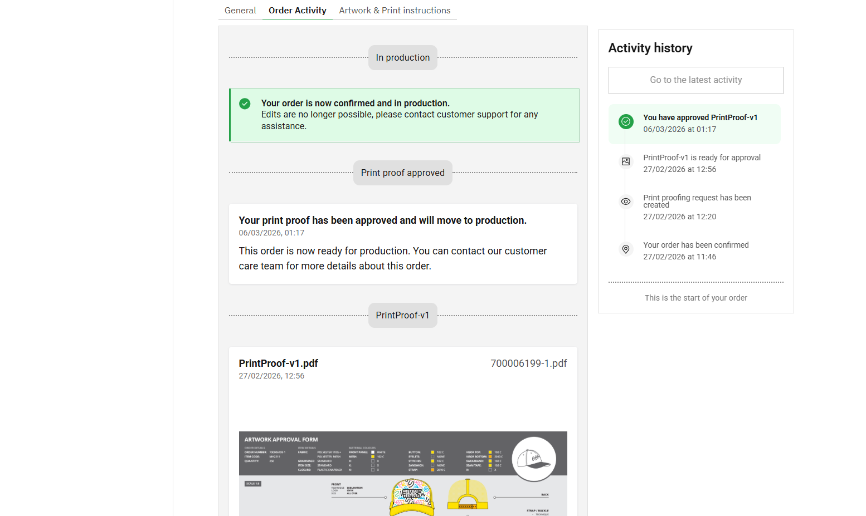This screenshot has height=516, width=866.
Task: Select the Order Activity tab
Action: (x=298, y=11)
